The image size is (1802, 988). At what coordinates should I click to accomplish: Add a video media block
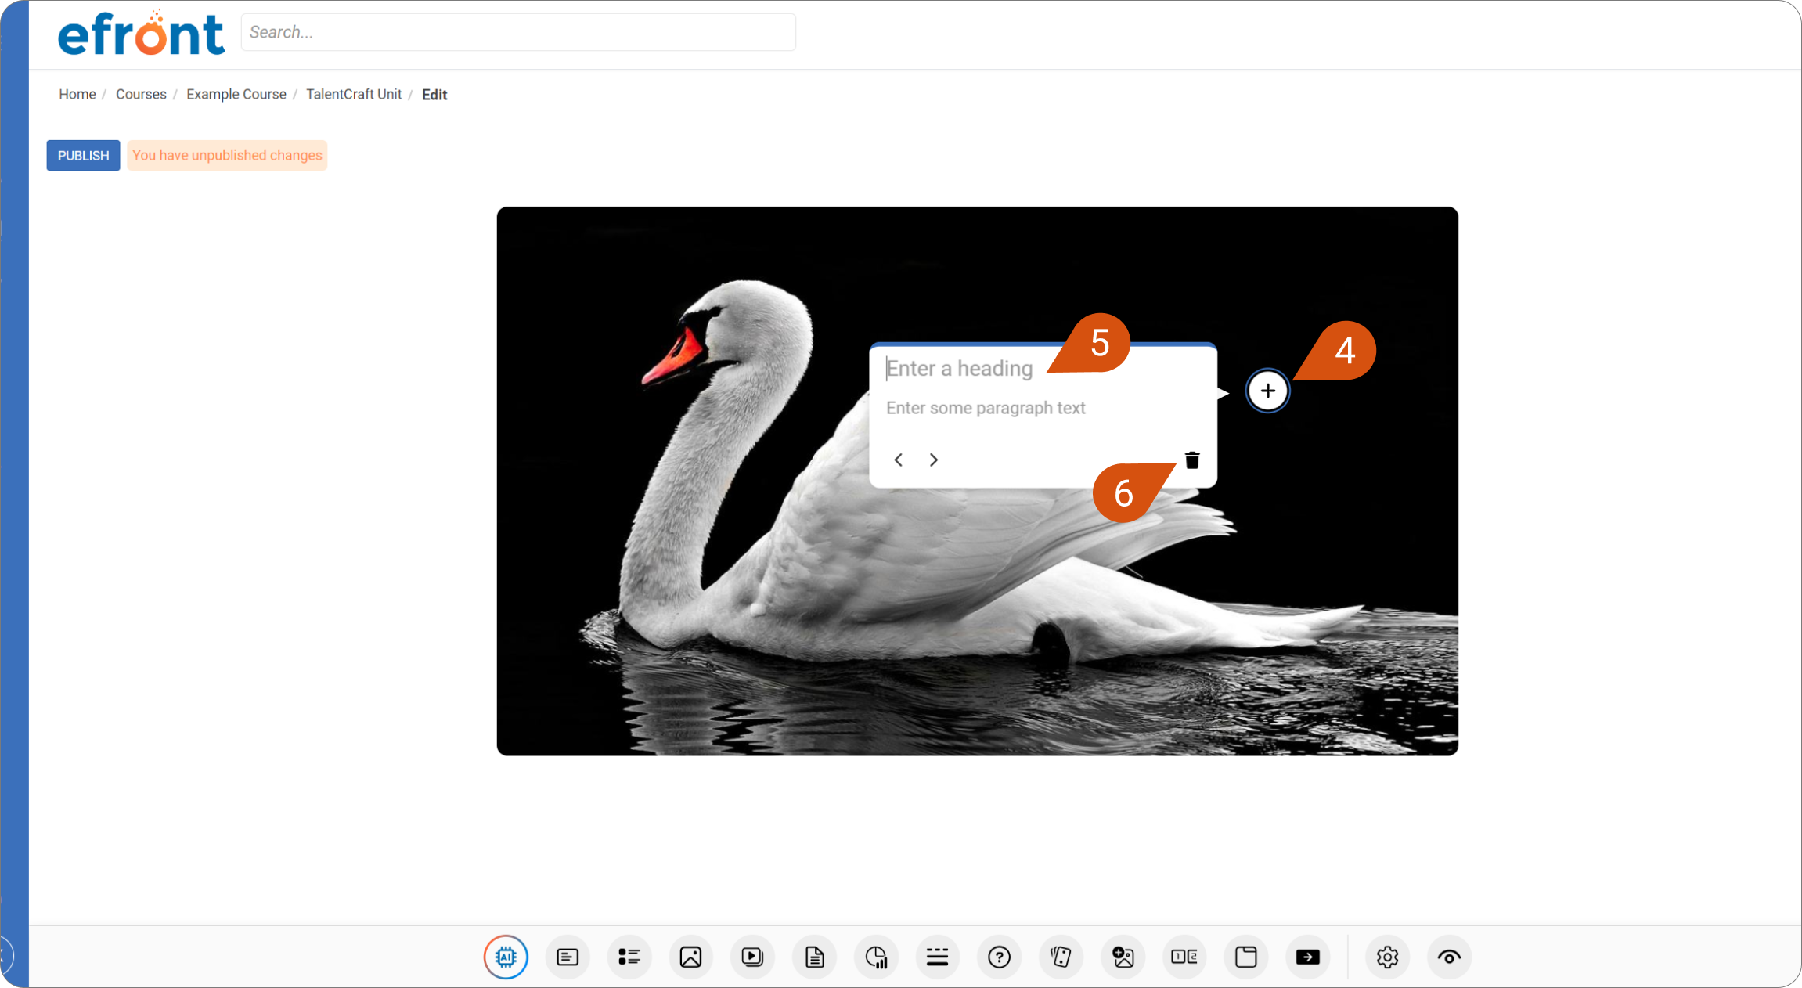pos(752,957)
